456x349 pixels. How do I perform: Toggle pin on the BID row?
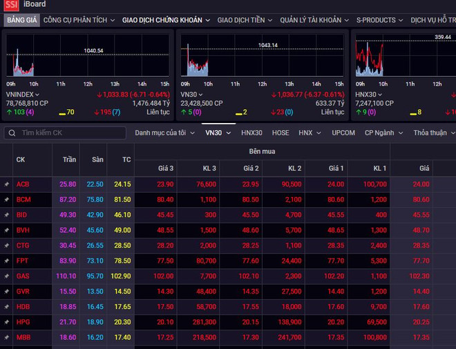6,215
